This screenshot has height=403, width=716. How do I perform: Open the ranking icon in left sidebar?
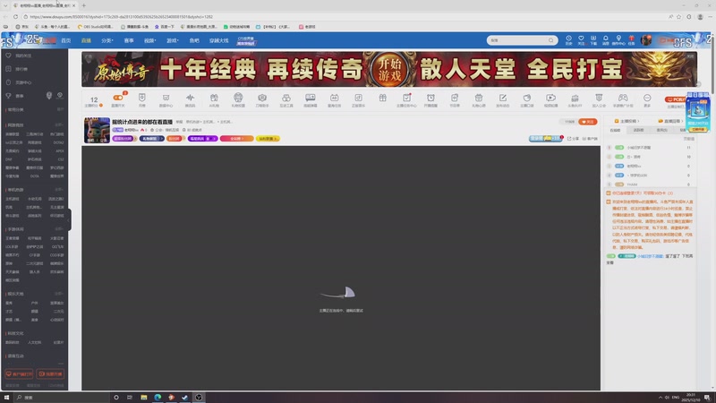[x=8, y=69]
